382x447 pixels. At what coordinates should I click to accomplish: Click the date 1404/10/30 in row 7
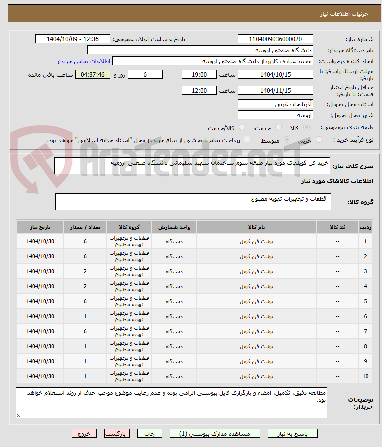point(40,331)
